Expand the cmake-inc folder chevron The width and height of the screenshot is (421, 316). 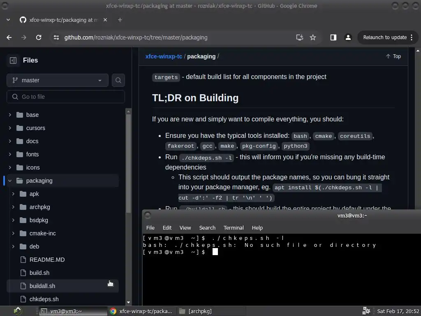[13, 233]
